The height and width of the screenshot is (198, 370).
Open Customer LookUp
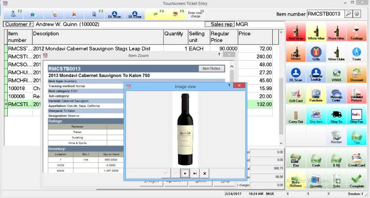pos(316,74)
